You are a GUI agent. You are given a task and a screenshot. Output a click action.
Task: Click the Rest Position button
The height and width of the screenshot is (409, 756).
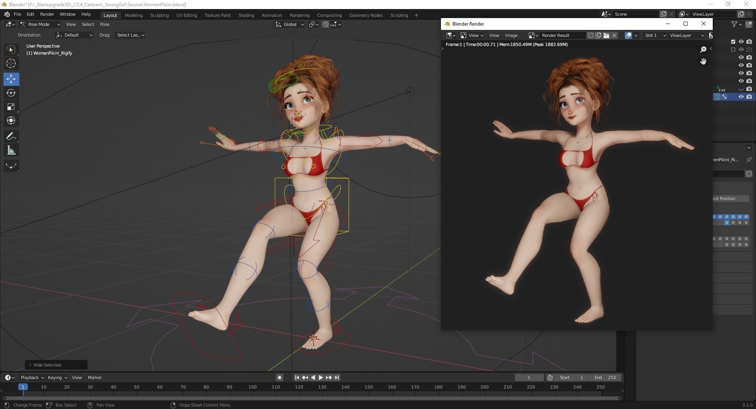[x=731, y=199]
